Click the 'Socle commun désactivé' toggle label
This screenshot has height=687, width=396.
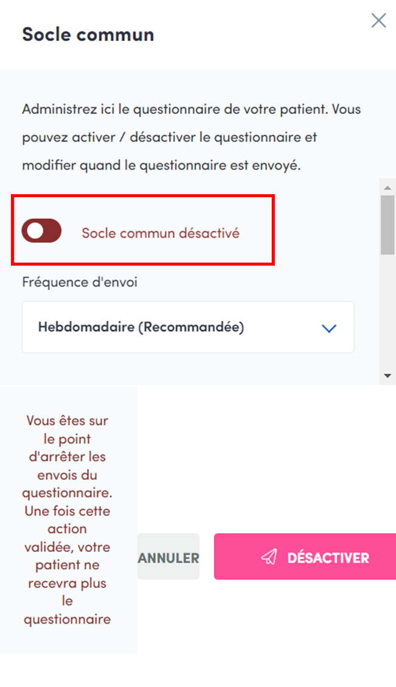pyautogui.click(x=161, y=233)
